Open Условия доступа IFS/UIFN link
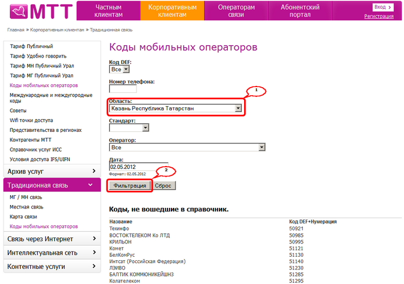The height and width of the screenshot is (284, 404). click(40, 159)
